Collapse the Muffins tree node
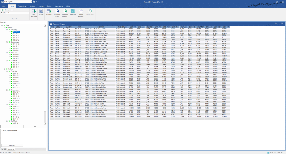 (4, 69)
